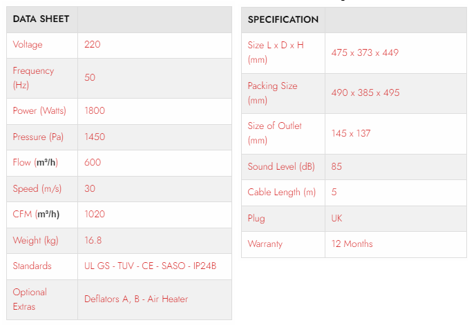Click the Warranty value 12 Months
Screen dimensions: 476x327
[352, 244]
